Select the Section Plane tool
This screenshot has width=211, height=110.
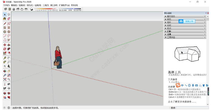(x=9, y=88)
